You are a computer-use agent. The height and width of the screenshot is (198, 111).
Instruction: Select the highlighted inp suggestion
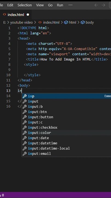[66, 96]
